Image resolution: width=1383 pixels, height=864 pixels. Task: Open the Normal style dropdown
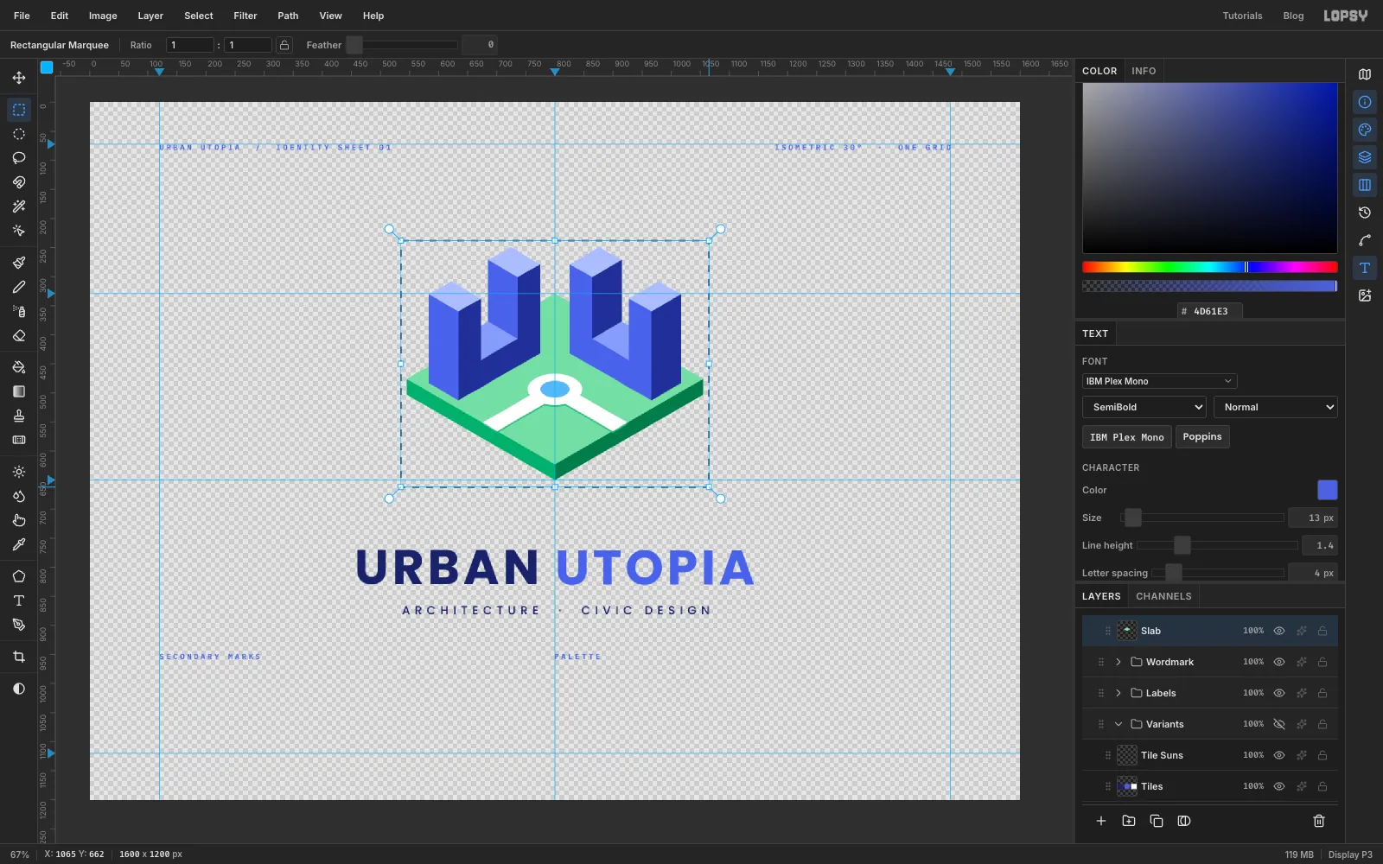pos(1276,407)
